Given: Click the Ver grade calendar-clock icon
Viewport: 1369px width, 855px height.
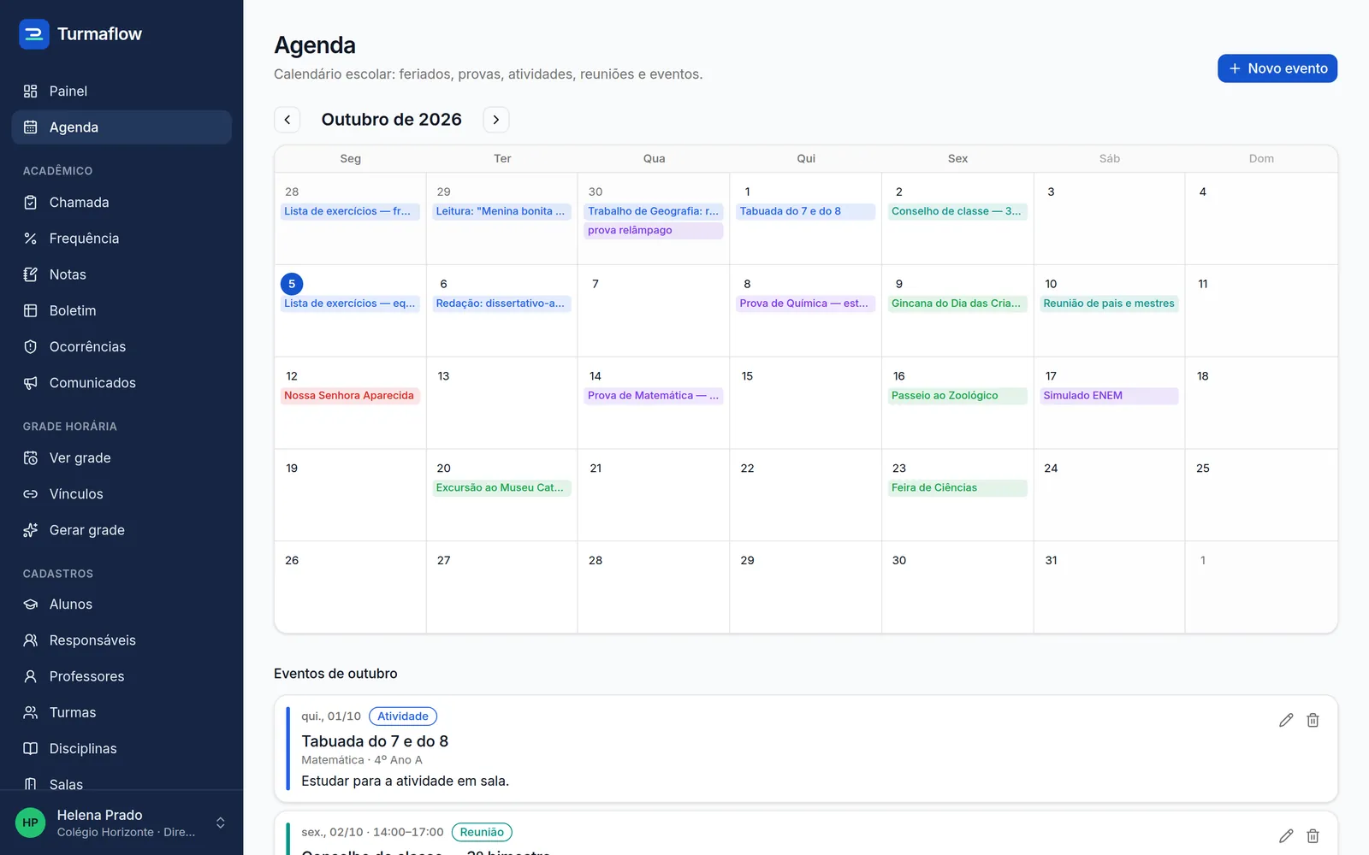Looking at the screenshot, I should [31, 458].
